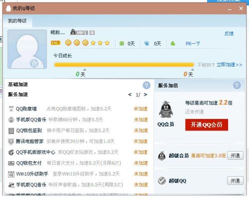Click the blue computer online-days icon
This screenshot has width=249, height=198.
click(146, 43)
